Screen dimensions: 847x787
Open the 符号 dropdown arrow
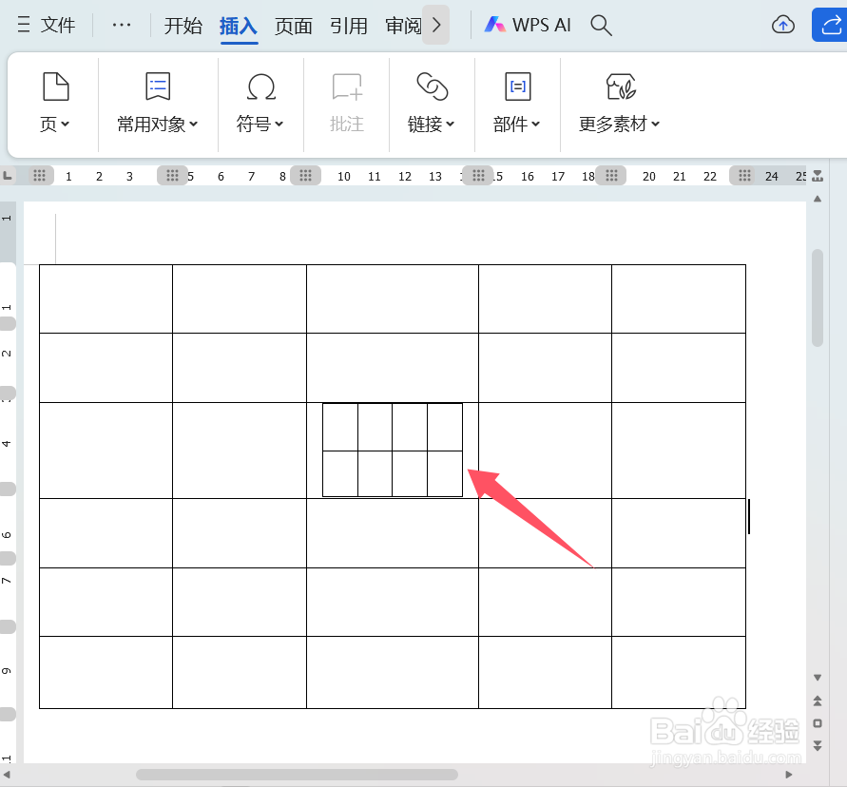coord(277,123)
